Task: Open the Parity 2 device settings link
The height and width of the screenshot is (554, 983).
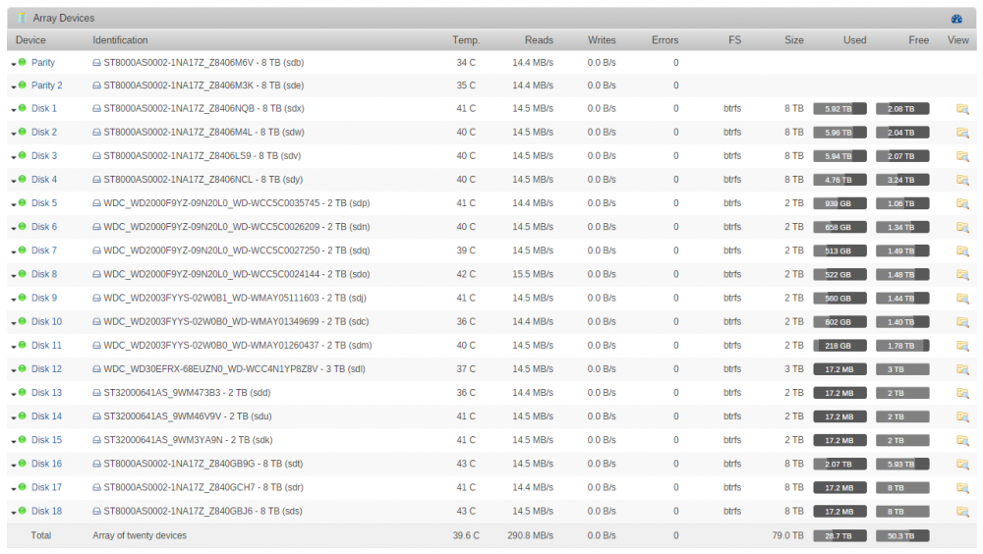Action: click(x=47, y=85)
